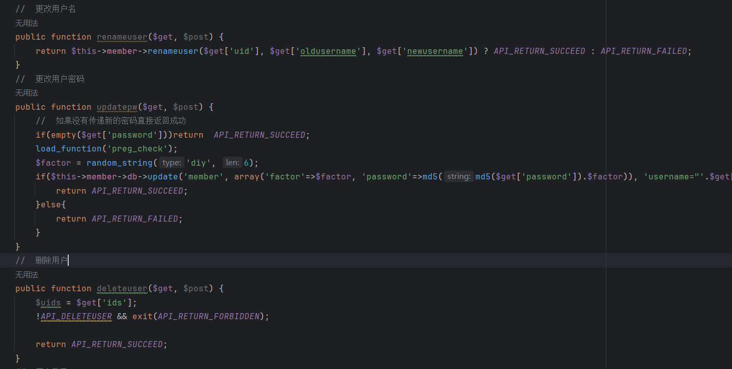Place cursor in the 删除用户 comment
The width and height of the screenshot is (732, 369).
(x=51, y=261)
